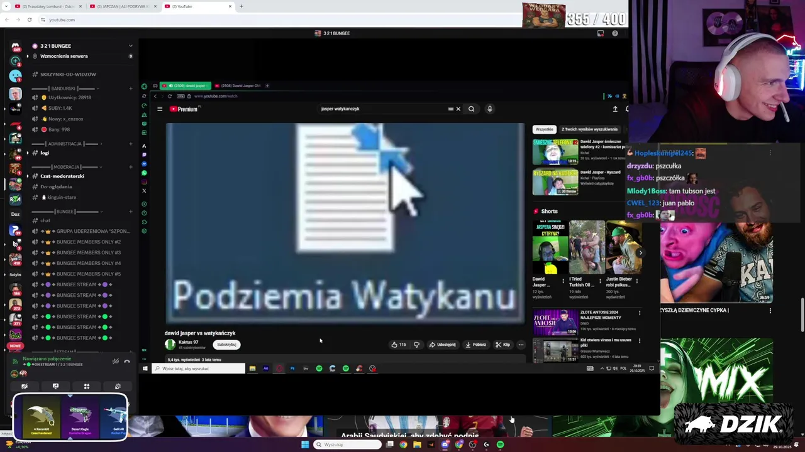Open Discord direct messages home icon

coord(15,46)
